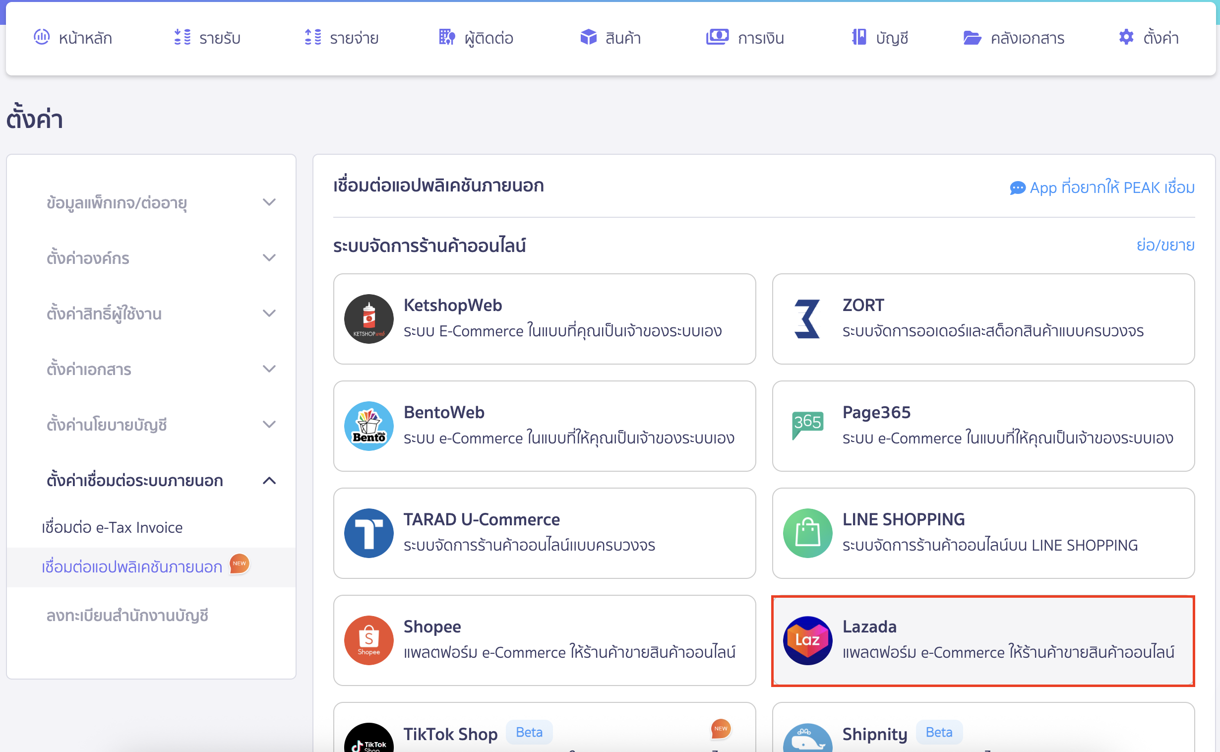1220x752 pixels.
Task: Open the Lazada integration card
Action: [983, 640]
